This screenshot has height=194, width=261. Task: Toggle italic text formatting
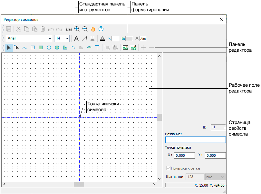pyautogui.click(x=84, y=39)
